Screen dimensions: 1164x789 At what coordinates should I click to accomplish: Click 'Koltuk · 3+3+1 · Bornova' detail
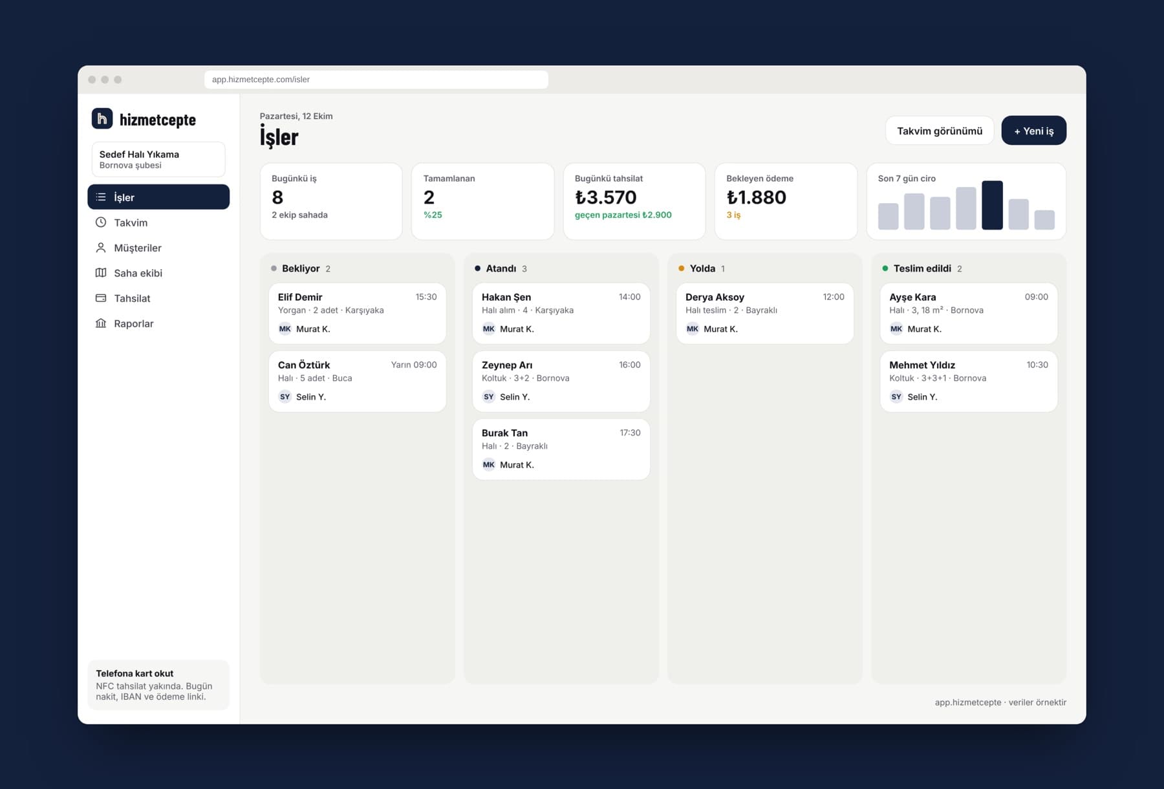click(x=938, y=378)
